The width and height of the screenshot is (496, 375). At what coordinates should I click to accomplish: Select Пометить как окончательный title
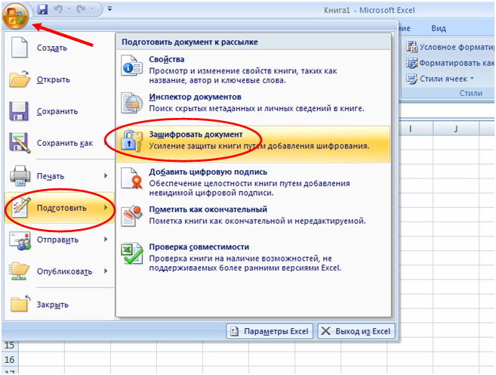[208, 209]
